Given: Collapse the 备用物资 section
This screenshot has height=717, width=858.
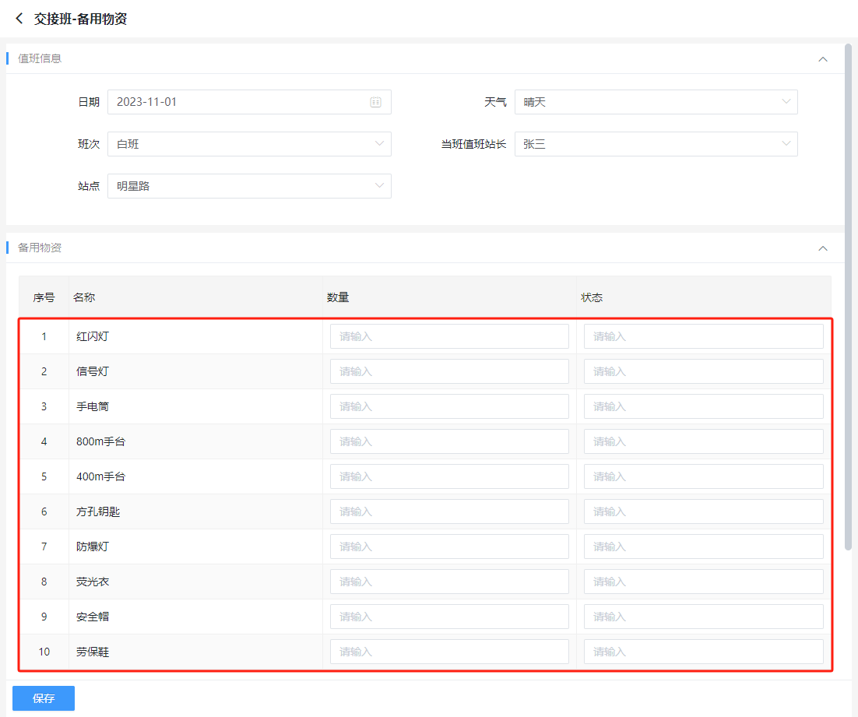Looking at the screenshot, I should pos(822,248).
